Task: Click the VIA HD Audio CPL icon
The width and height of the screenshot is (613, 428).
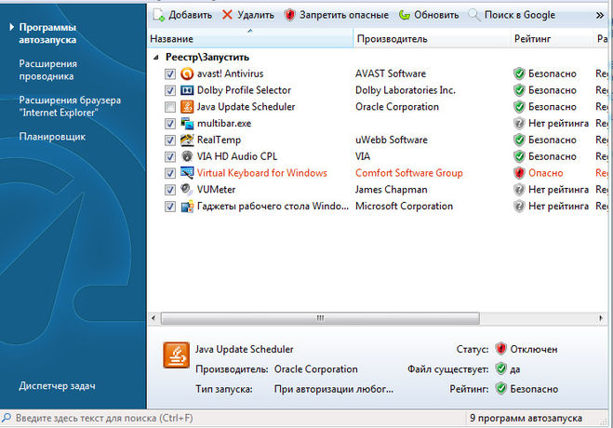Action: (x=187, y=156)
